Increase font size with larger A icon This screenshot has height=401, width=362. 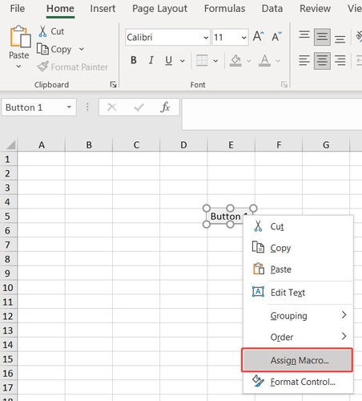tap(259, 37)
